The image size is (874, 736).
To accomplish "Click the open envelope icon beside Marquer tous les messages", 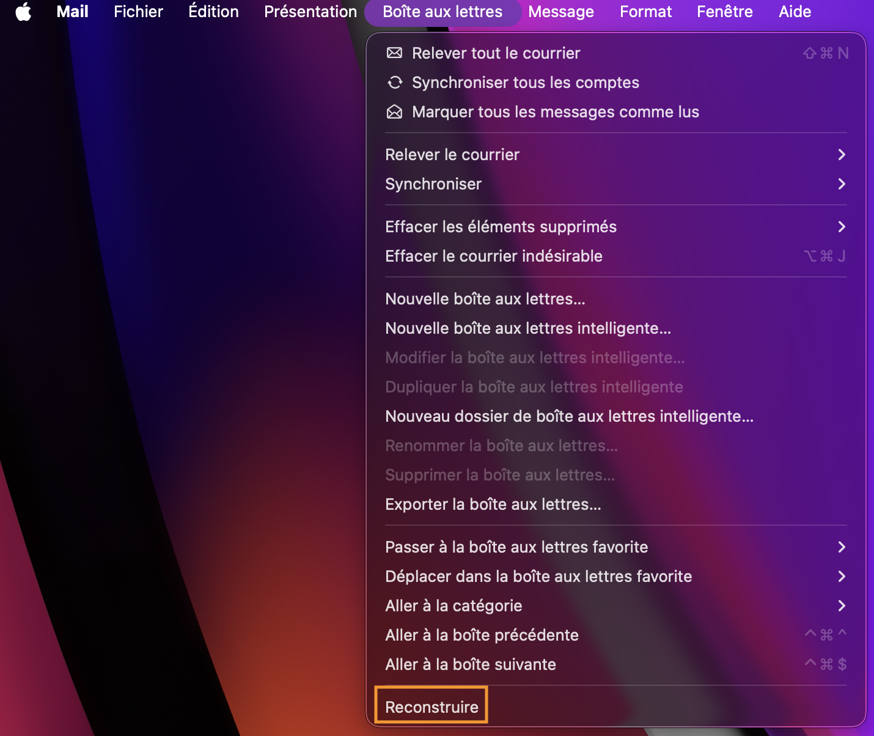I will tap(395, 112).
